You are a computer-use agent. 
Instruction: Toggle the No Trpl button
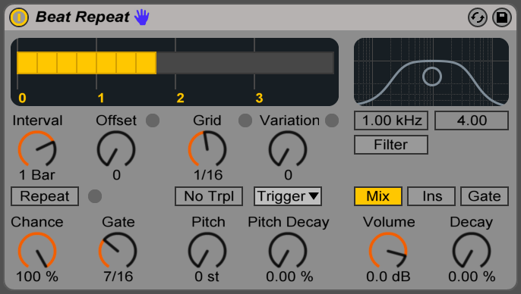209,196
